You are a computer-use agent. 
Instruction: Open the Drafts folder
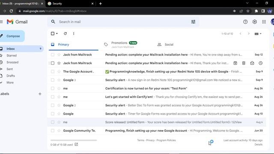[11, 76]
